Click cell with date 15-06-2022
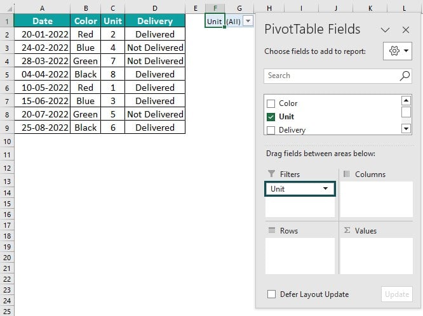Image resolution: width=423 pixels, height=316 pixels. coord(42,101)
